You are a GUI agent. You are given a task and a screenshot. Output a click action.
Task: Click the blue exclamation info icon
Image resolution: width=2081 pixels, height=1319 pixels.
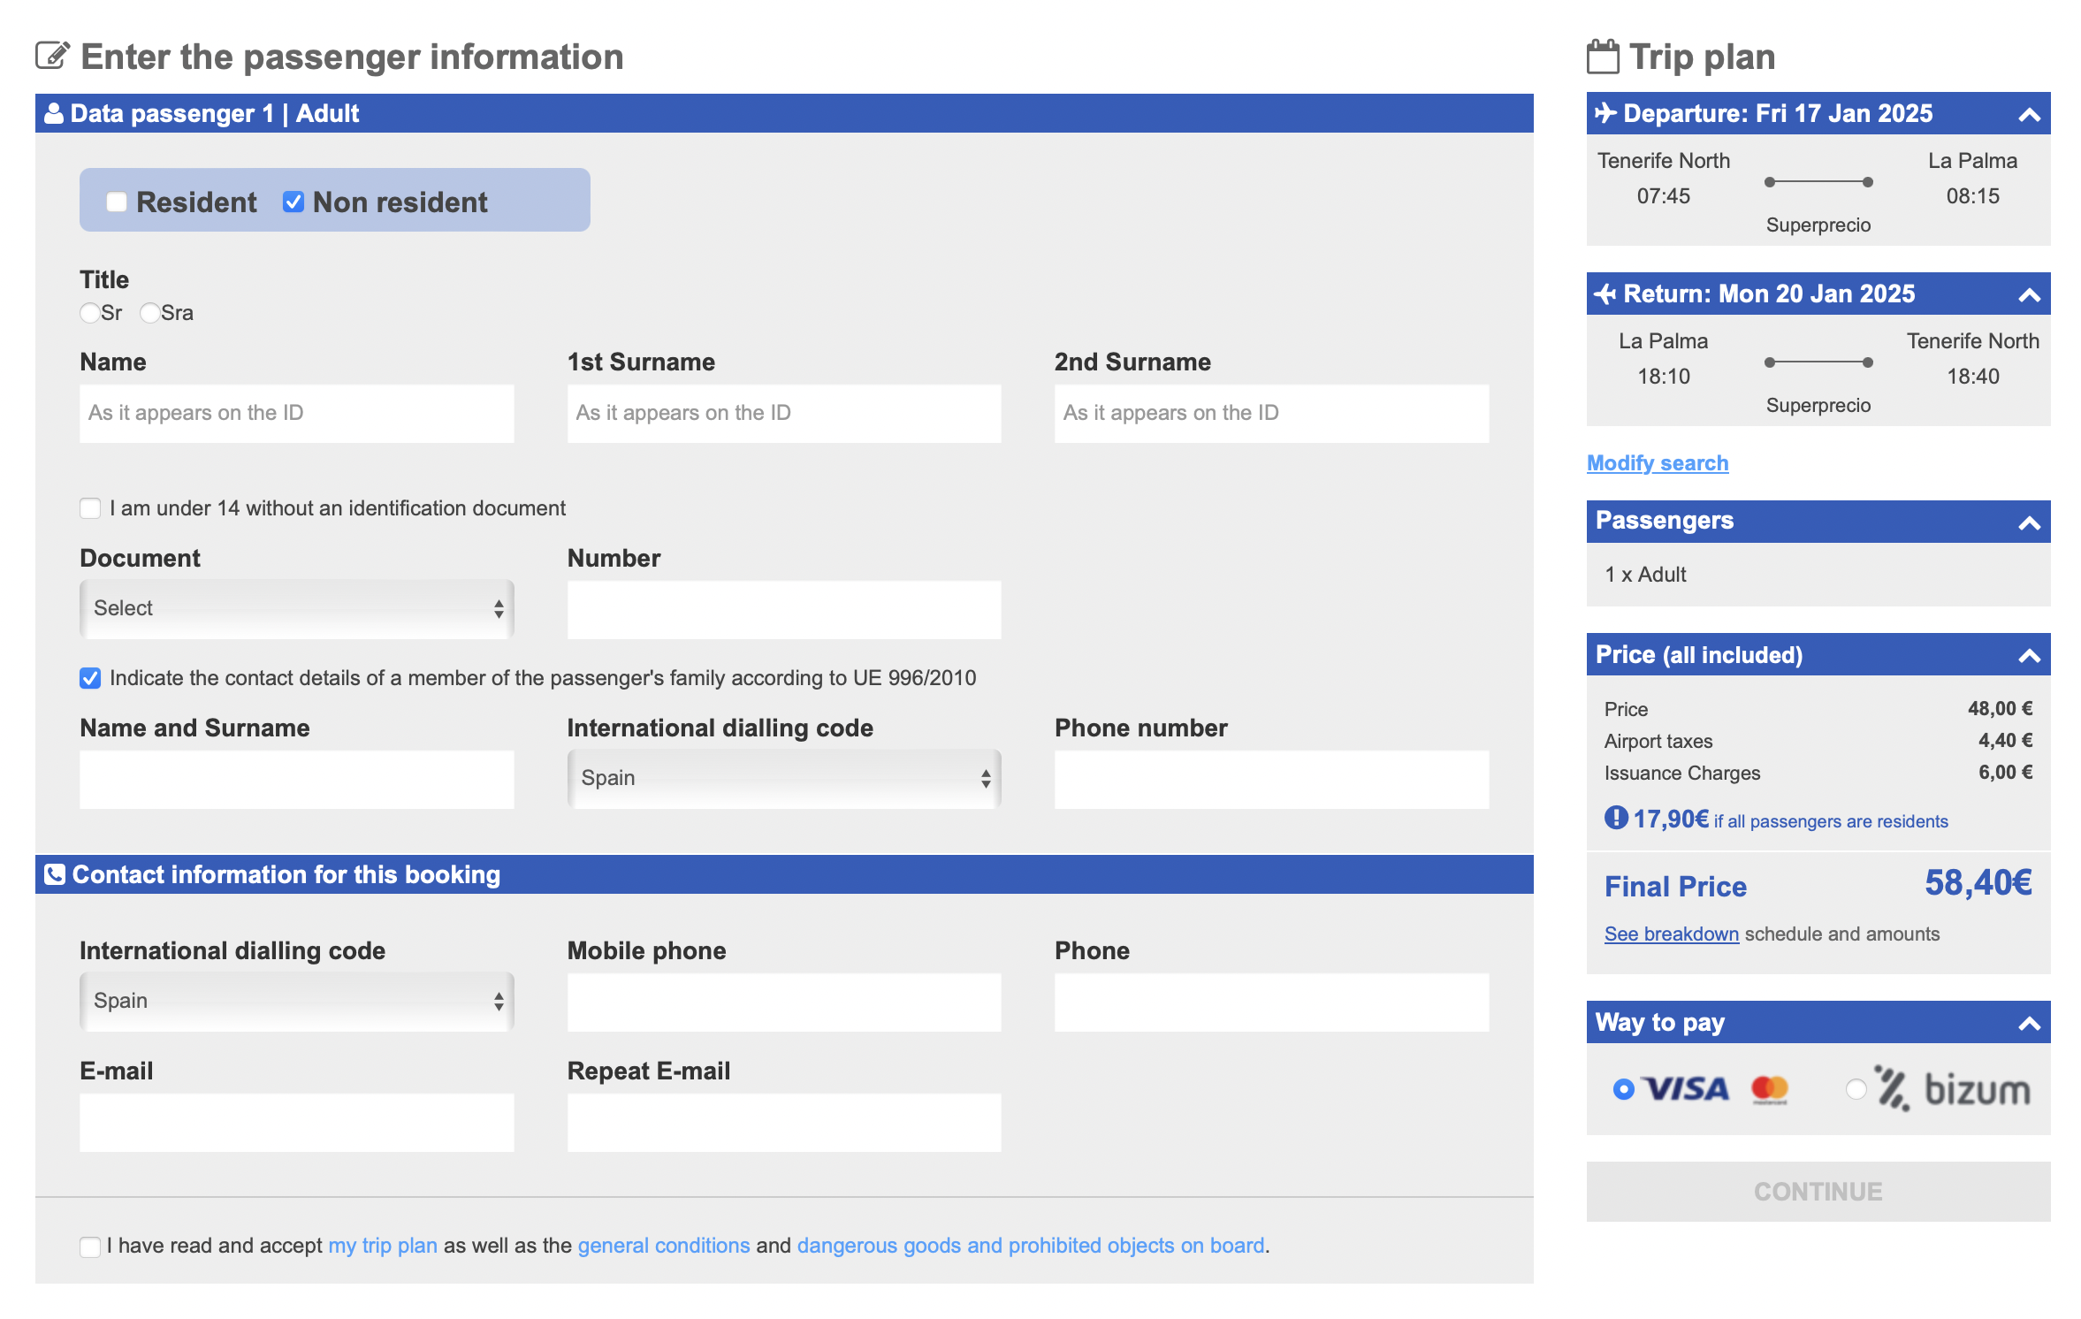click(x=1616, y=818)
